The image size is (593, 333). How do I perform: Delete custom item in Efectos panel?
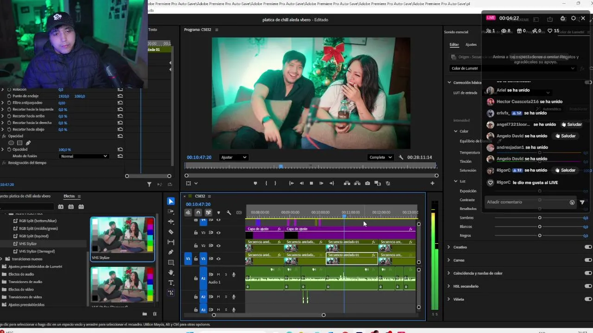(155, 314)
